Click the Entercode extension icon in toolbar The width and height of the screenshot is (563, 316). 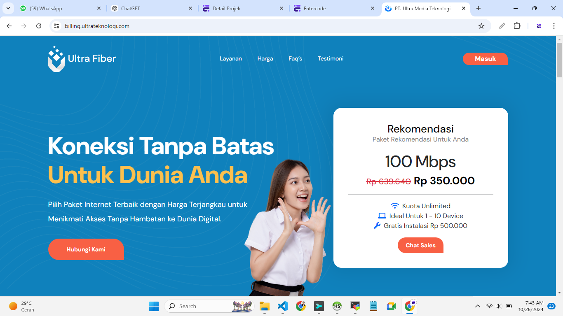[x=539, y=26]
